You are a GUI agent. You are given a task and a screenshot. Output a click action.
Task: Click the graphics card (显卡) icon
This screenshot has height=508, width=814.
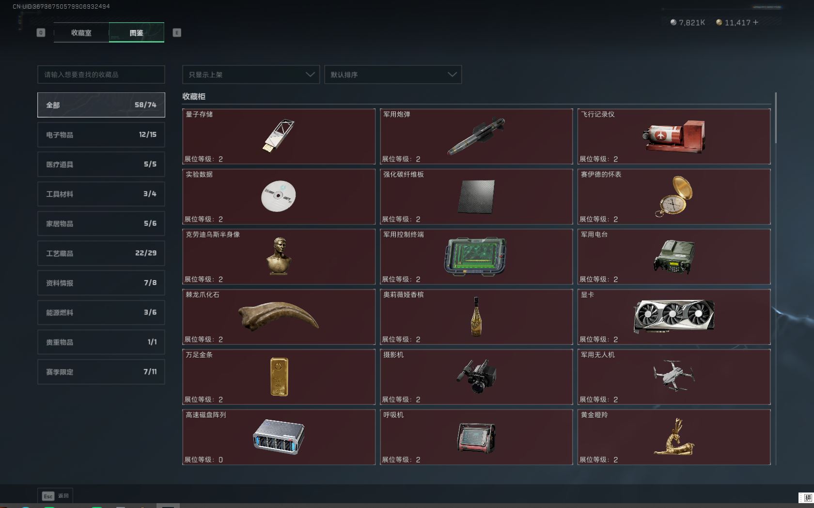click(x=673, y=316)
